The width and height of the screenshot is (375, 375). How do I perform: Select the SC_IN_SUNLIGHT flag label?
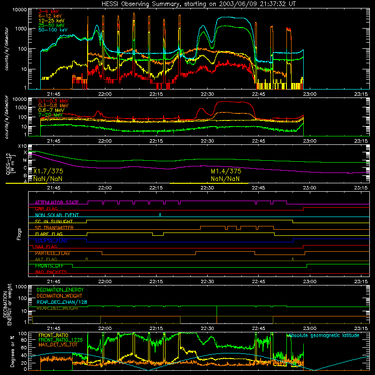[54, 221]
